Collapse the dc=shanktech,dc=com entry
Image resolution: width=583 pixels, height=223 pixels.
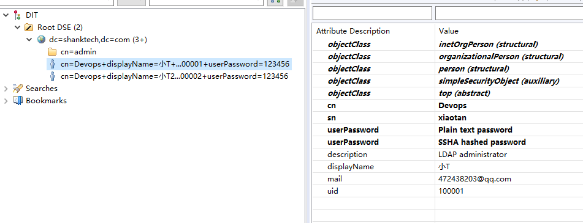(x=29, y=40)
